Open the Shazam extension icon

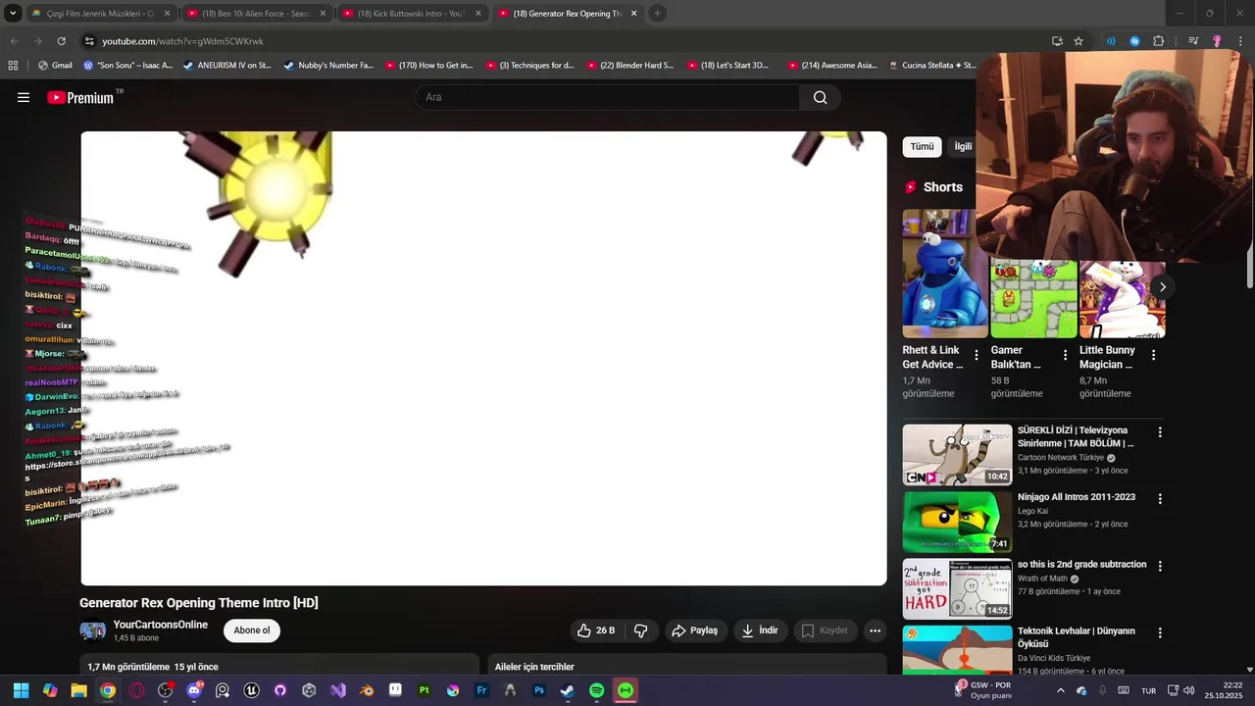tap(1134, 41)
